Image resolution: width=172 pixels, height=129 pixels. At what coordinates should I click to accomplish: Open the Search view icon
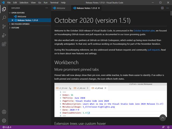click(4, 18)
